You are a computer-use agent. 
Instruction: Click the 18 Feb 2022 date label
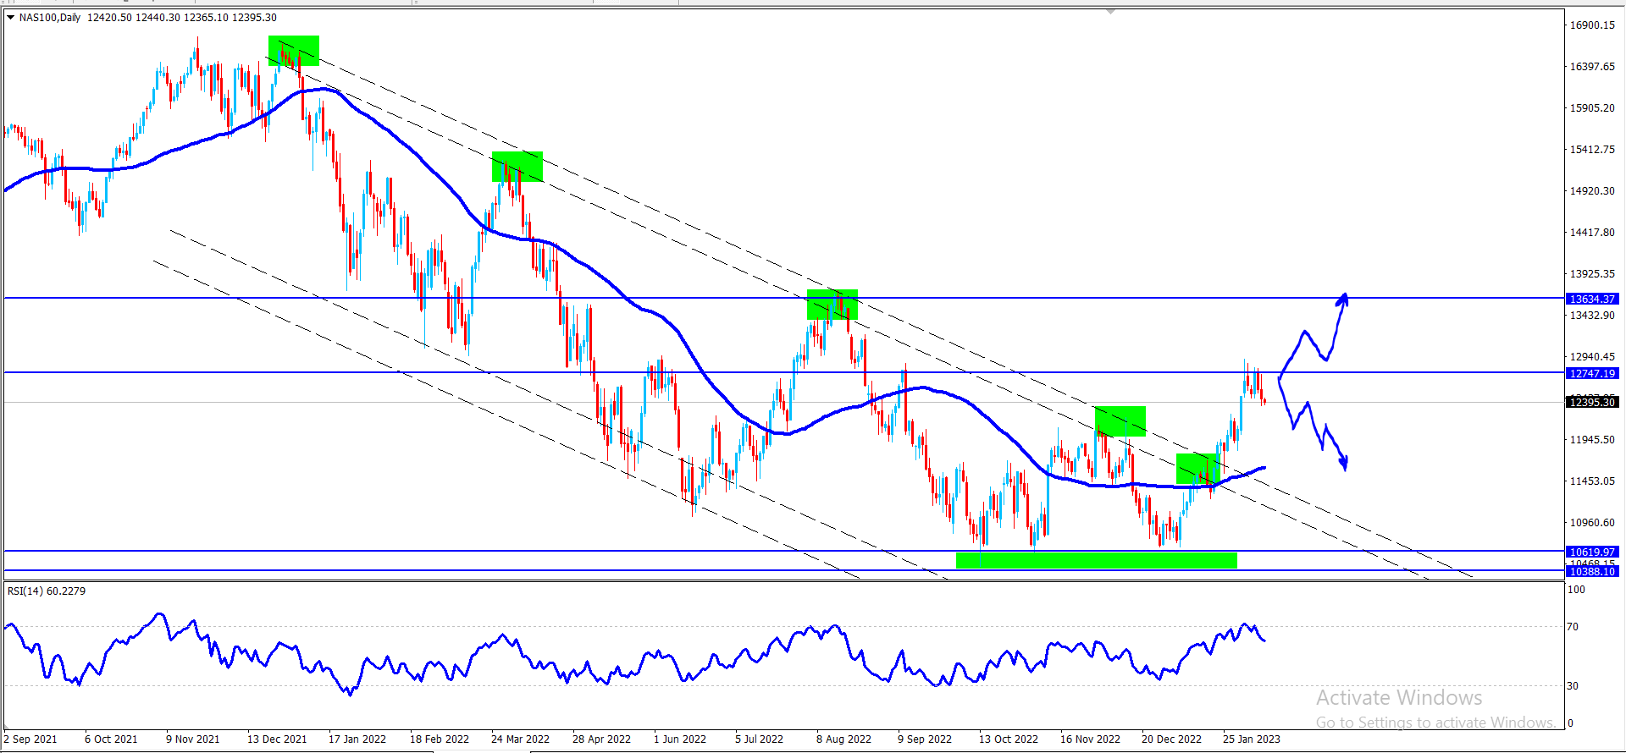point(440,739)
